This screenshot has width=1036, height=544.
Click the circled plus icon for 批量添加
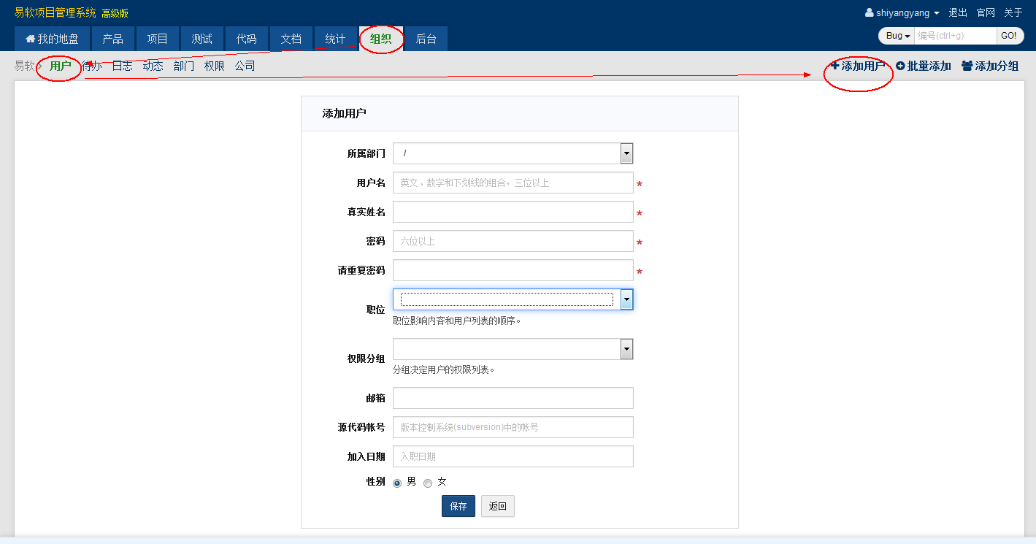[900, 66]
